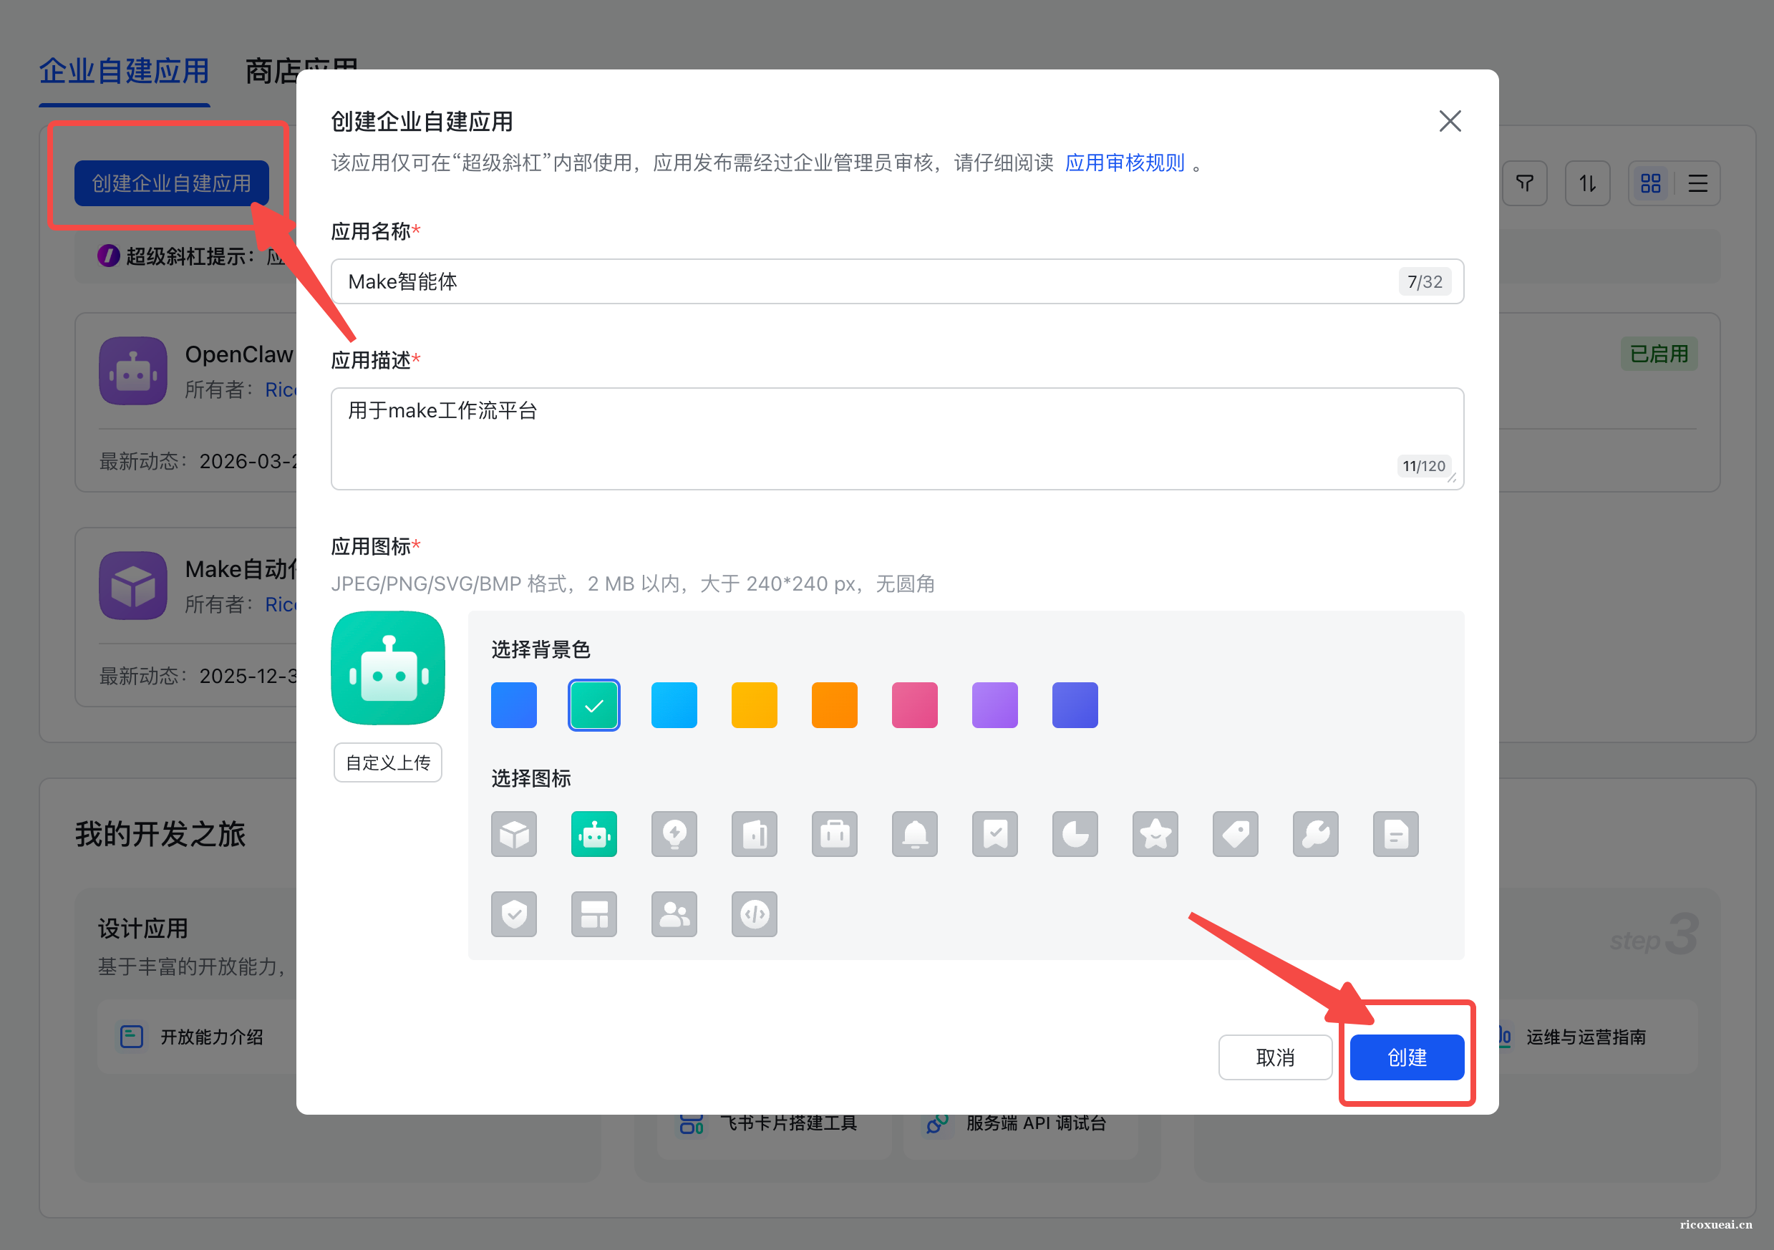The width and height of the screenshot is (1774, 1250).
Task: Switch to 企业自建应用 tab
Action: 124,71
